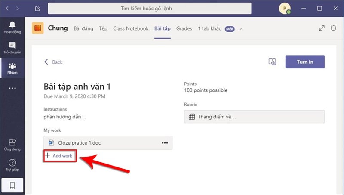Open the more apps ellipsis in sidebar
Screen dimensions: 344x195
(12, 88)
